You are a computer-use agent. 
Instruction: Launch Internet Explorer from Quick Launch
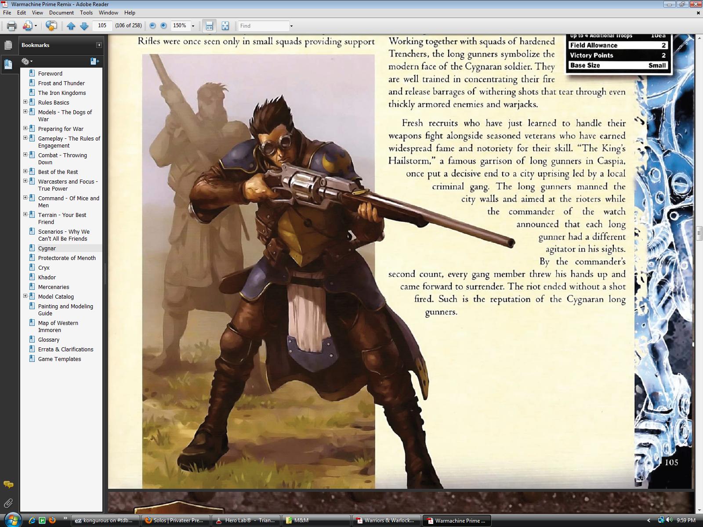(32, 520)
